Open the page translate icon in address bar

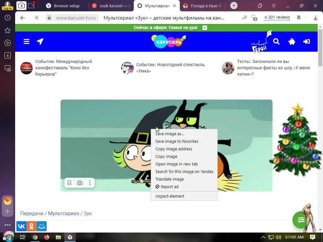(x=244, y=18)
